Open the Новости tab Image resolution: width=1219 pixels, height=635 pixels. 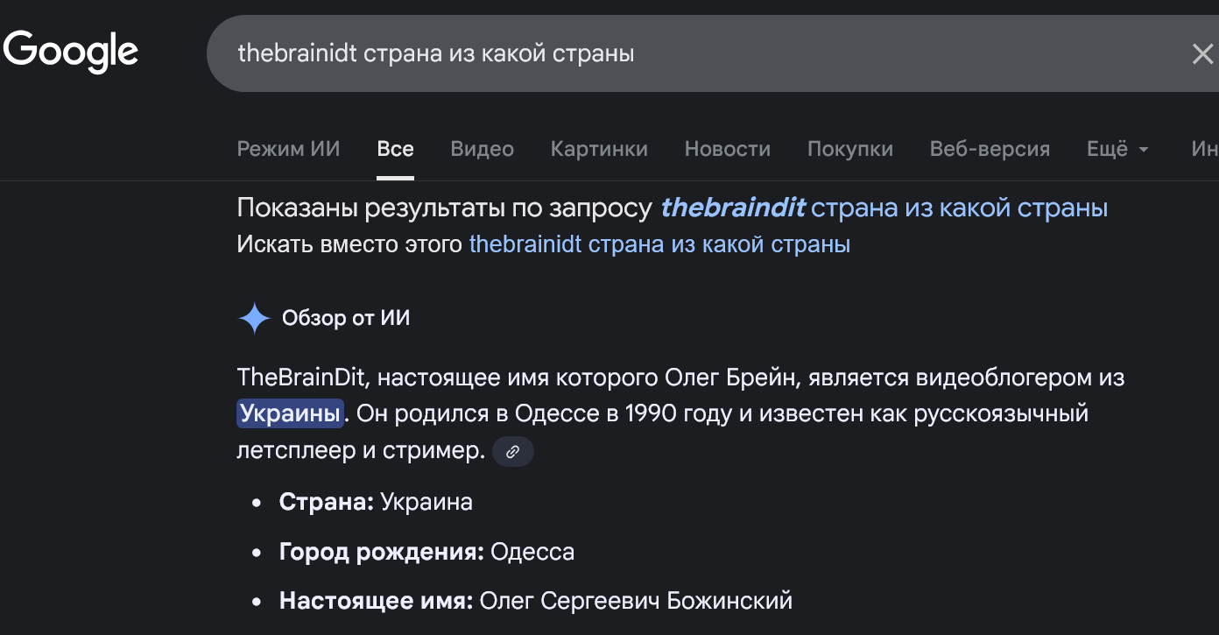pyautogui.click(x=727, y=149)
